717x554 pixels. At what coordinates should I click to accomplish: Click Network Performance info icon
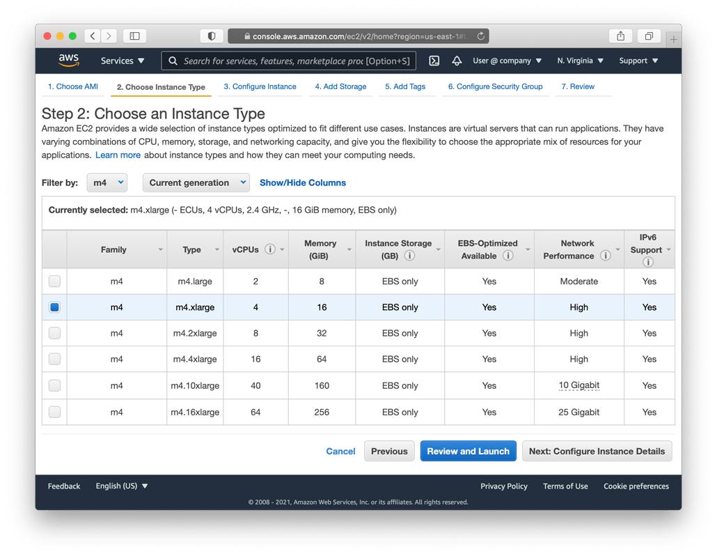(606, 256)
